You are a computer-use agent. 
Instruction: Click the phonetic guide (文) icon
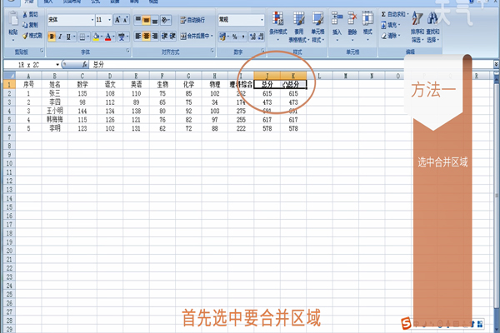[x=122, y=37]
